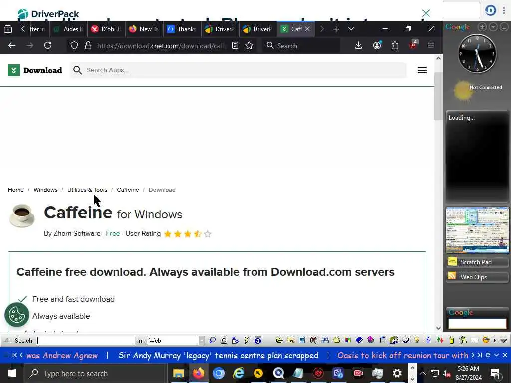Open cookie preferences round button
Image resolution: width=511 pixels, height=383 pixels.
[x=17, y=315]
